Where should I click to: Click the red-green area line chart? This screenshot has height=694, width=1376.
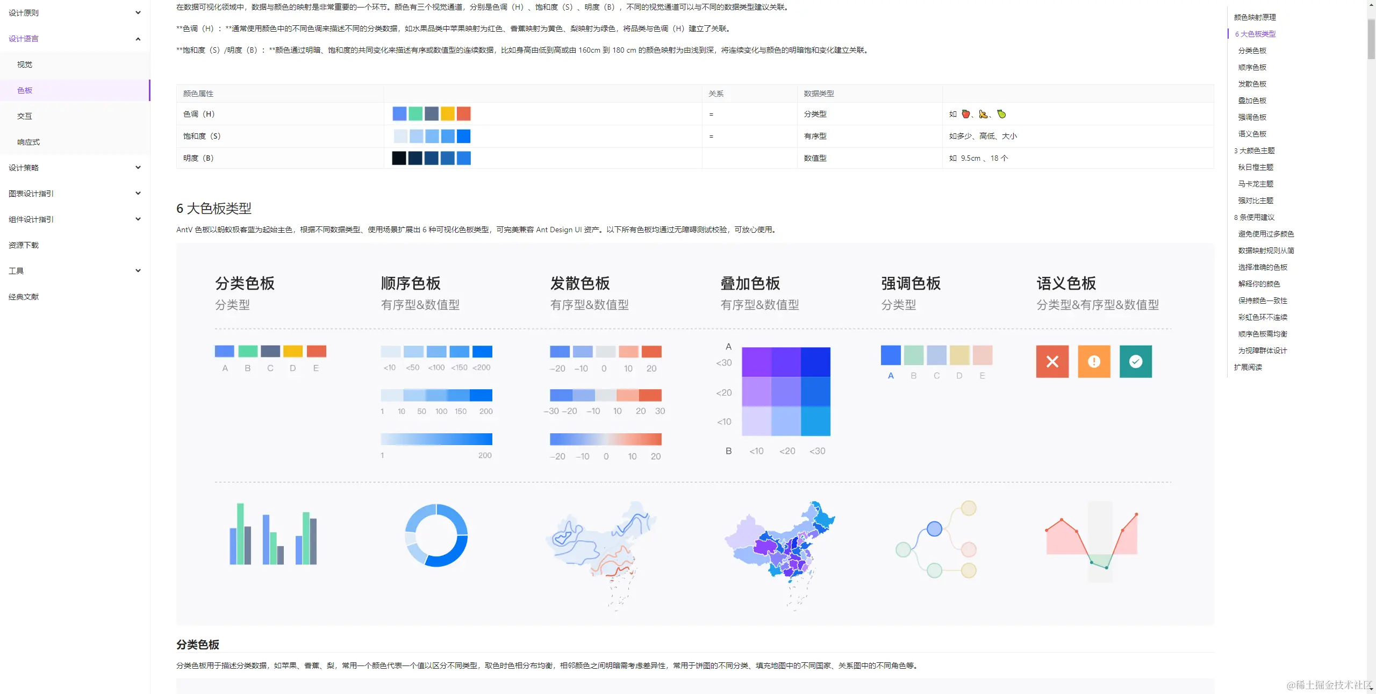1091,539
